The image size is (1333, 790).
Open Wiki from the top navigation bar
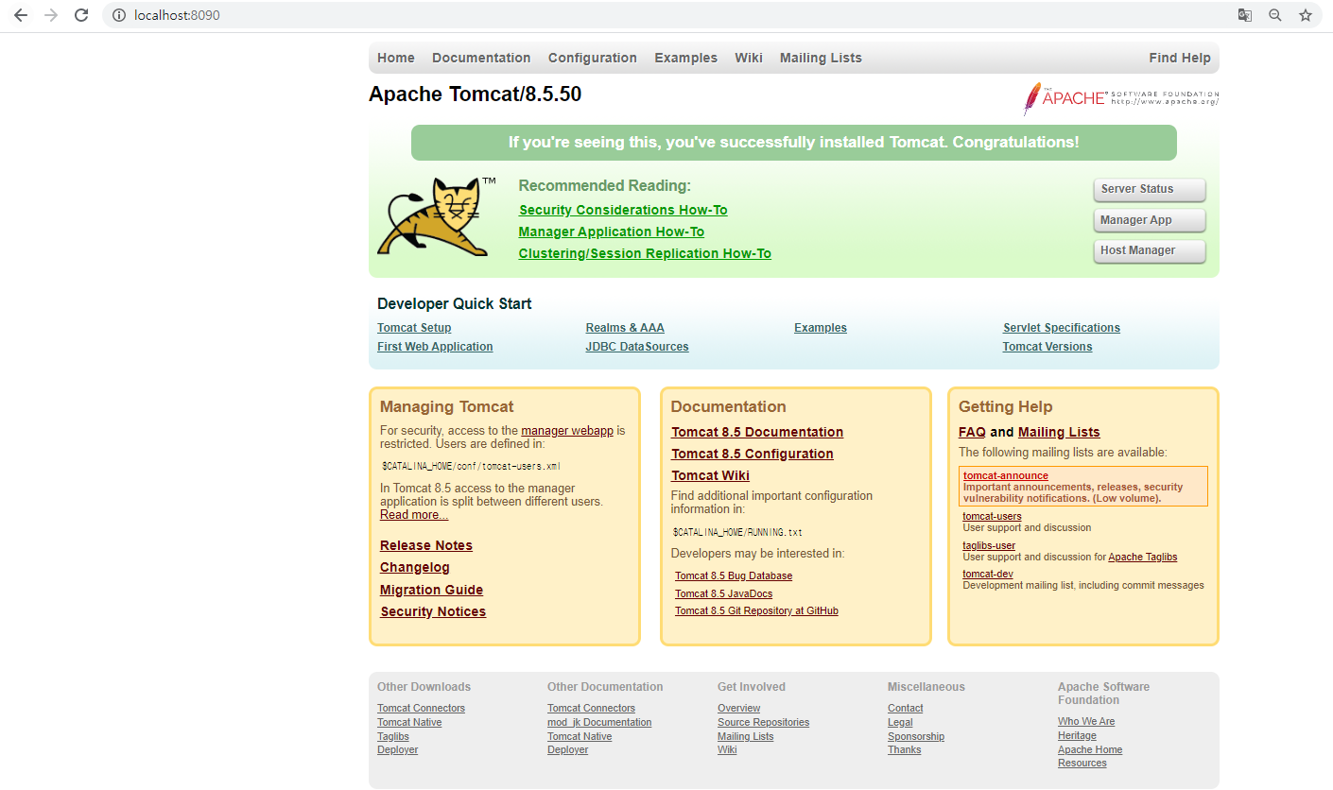749,58
